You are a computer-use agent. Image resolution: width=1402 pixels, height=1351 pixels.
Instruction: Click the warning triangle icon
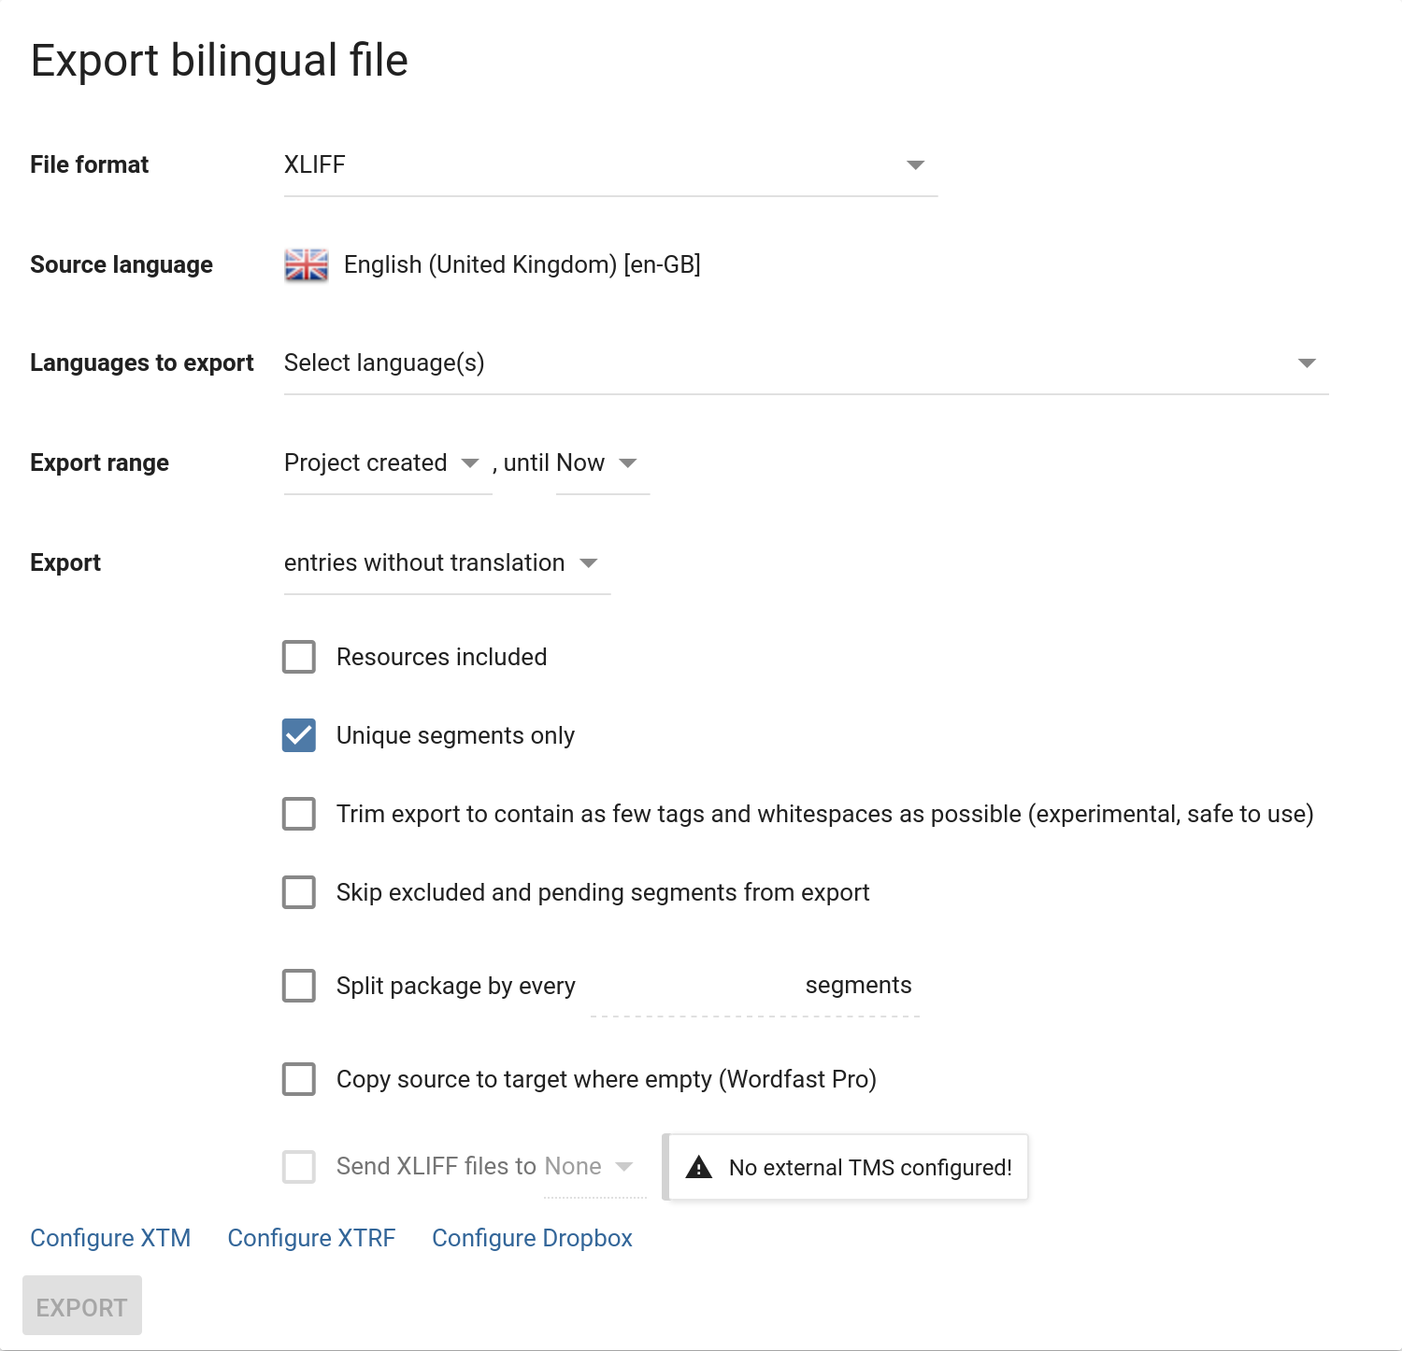coord(699,1167)
